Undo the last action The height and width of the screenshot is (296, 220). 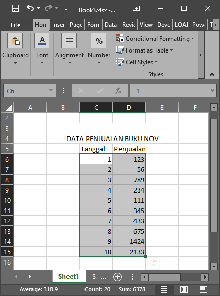(30, 8)
